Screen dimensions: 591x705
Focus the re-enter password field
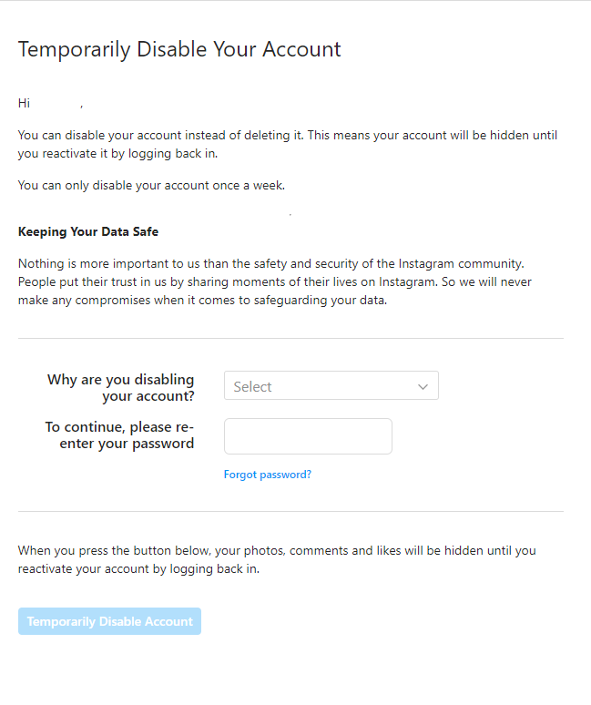(x=308, y=436)
